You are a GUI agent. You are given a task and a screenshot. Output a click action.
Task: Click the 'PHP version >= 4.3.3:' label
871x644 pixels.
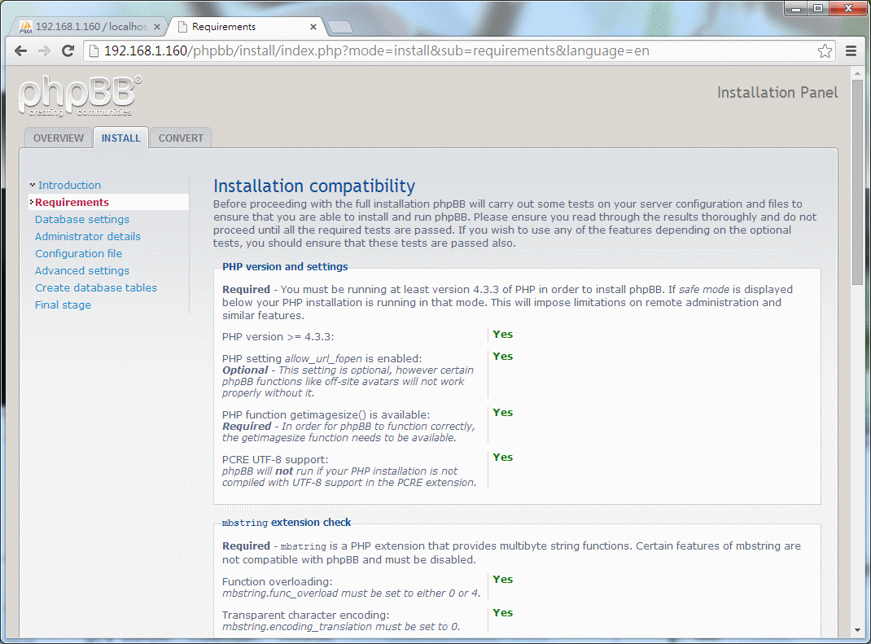278,337
